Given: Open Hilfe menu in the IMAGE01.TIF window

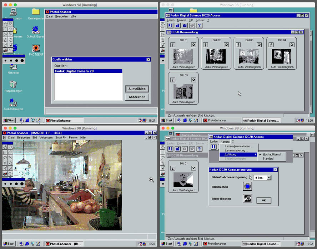Looking at the screenshot, I should pos(83,138).
